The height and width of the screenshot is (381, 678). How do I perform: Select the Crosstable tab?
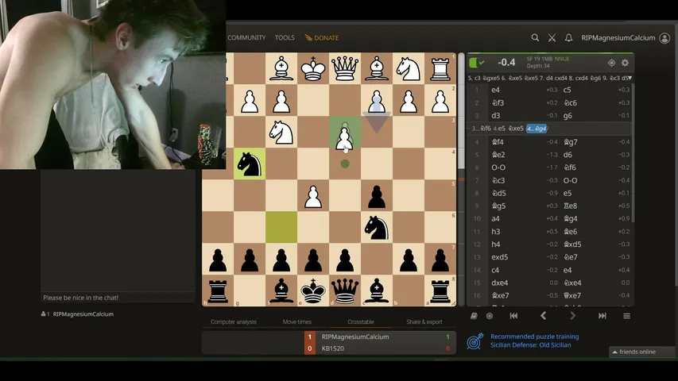361,321
